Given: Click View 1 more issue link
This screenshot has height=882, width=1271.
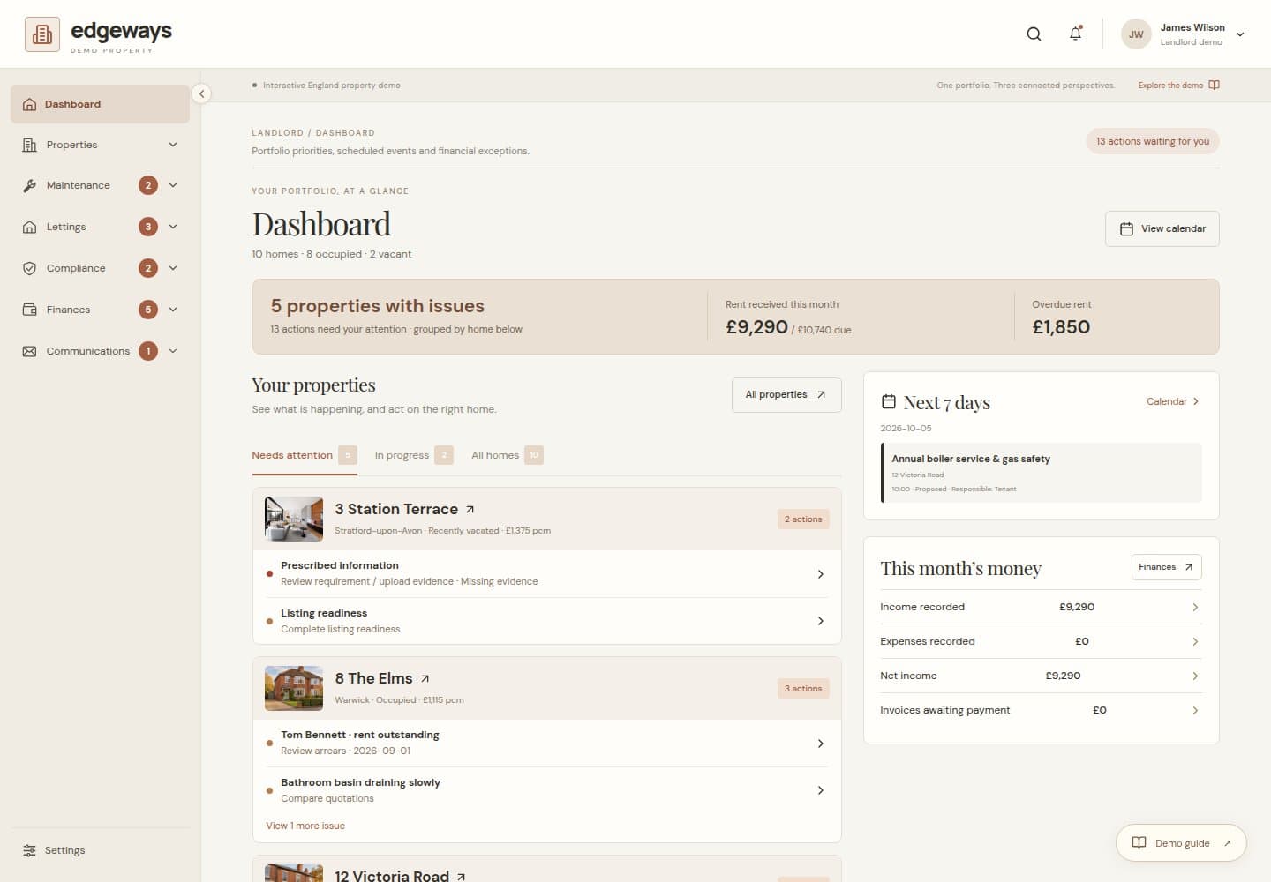Looking at the screenshot, I should click(x=305, y=826).
